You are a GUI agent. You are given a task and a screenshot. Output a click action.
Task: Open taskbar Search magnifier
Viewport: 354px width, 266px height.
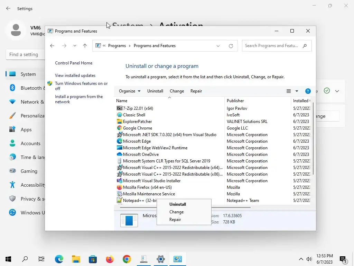(25, 259)
